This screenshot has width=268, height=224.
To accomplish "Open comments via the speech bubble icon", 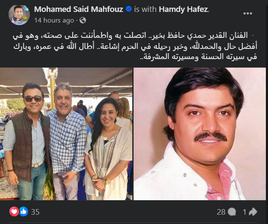I will [x=232, y=212].
